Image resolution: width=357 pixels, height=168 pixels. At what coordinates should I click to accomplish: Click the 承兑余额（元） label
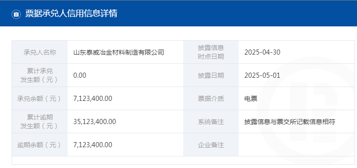point(40,99)
